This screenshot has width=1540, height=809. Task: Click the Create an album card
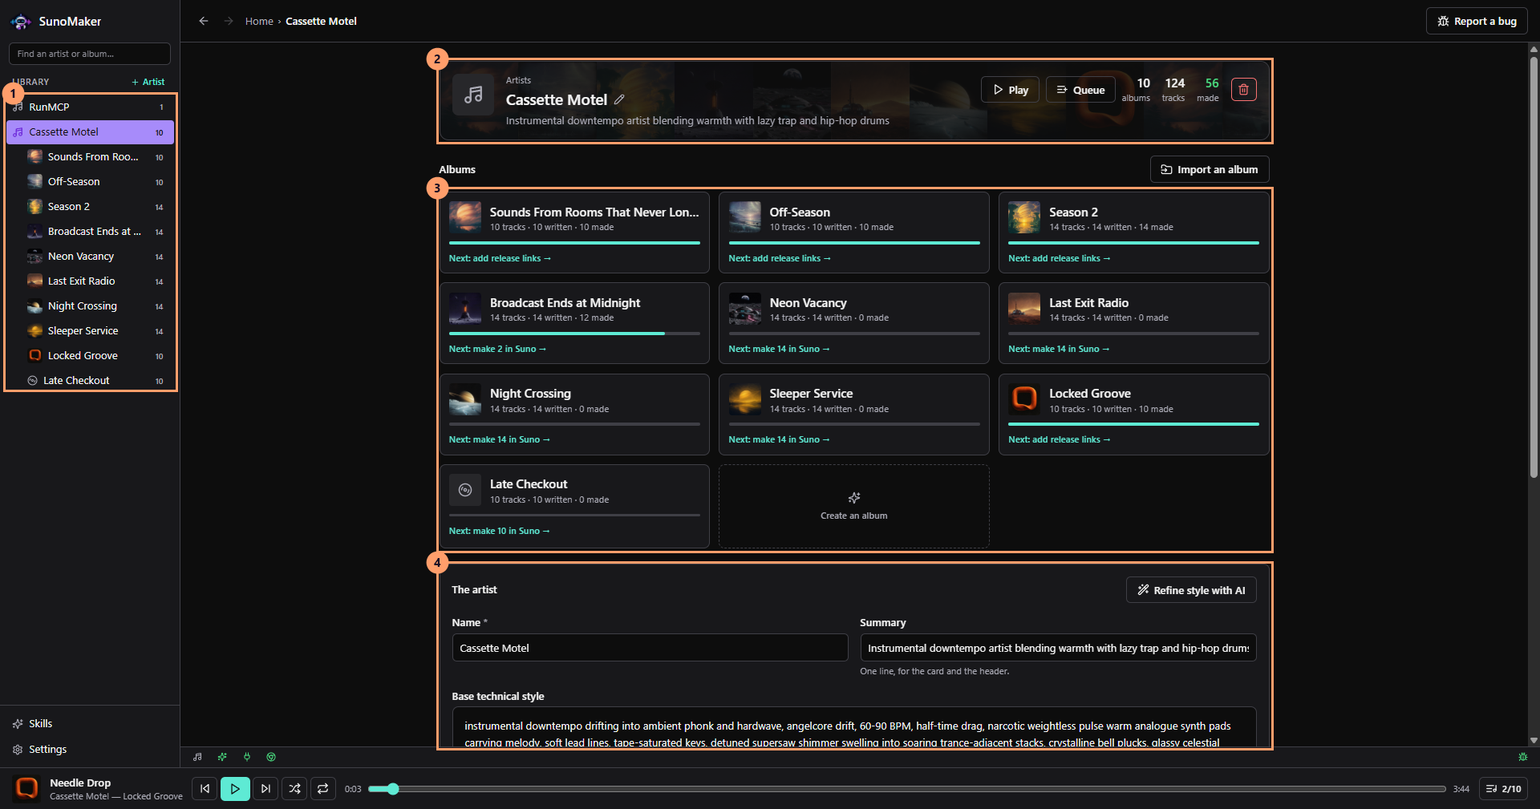tap(854, 506)
